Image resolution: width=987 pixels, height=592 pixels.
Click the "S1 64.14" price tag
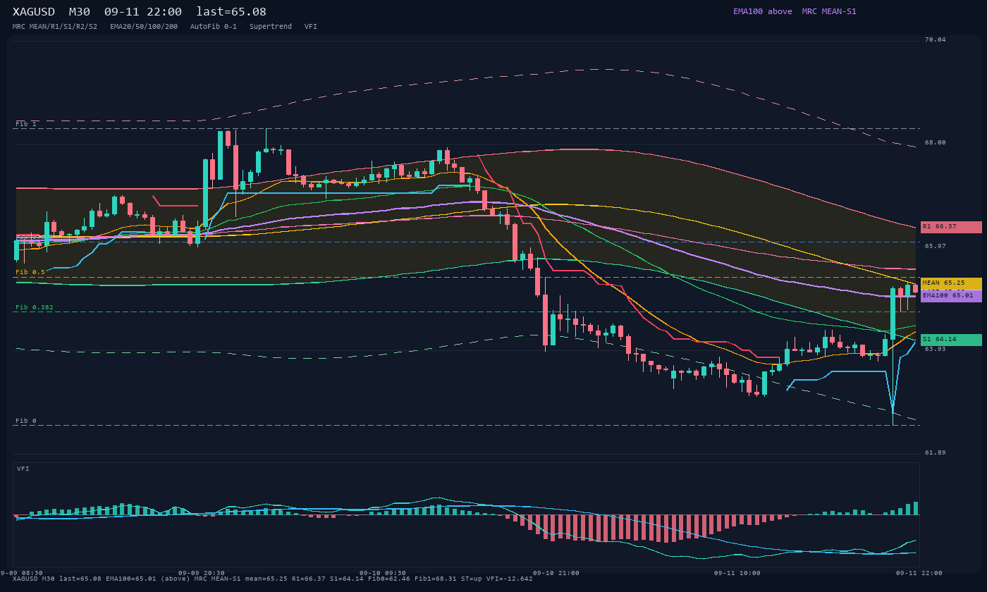(x=951, y=340)
